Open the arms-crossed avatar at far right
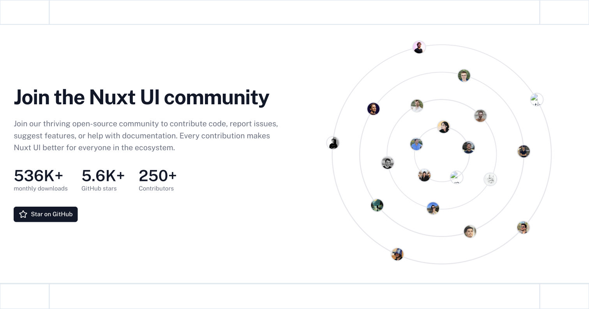Image resolution: width=589 pixels, height=309 pixels. click(x=524, y=151)
